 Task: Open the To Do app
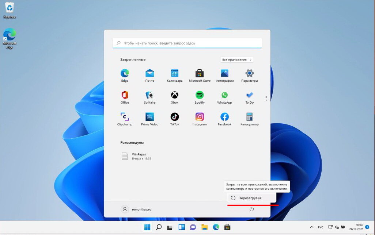pos(249,97)
